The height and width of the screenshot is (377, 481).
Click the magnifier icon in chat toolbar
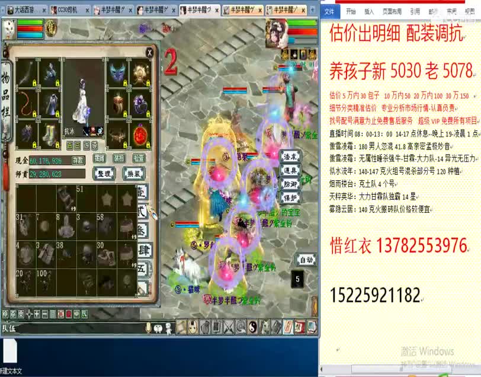pyautogui.click(x=84, y=314)
